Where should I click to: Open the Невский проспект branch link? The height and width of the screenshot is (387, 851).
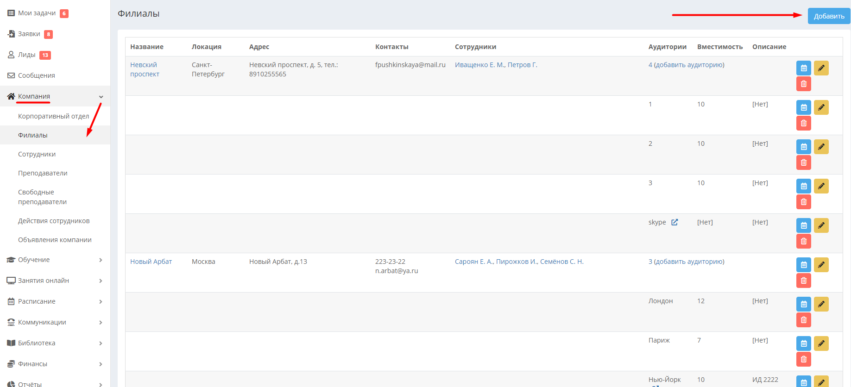tap(145, 69)
